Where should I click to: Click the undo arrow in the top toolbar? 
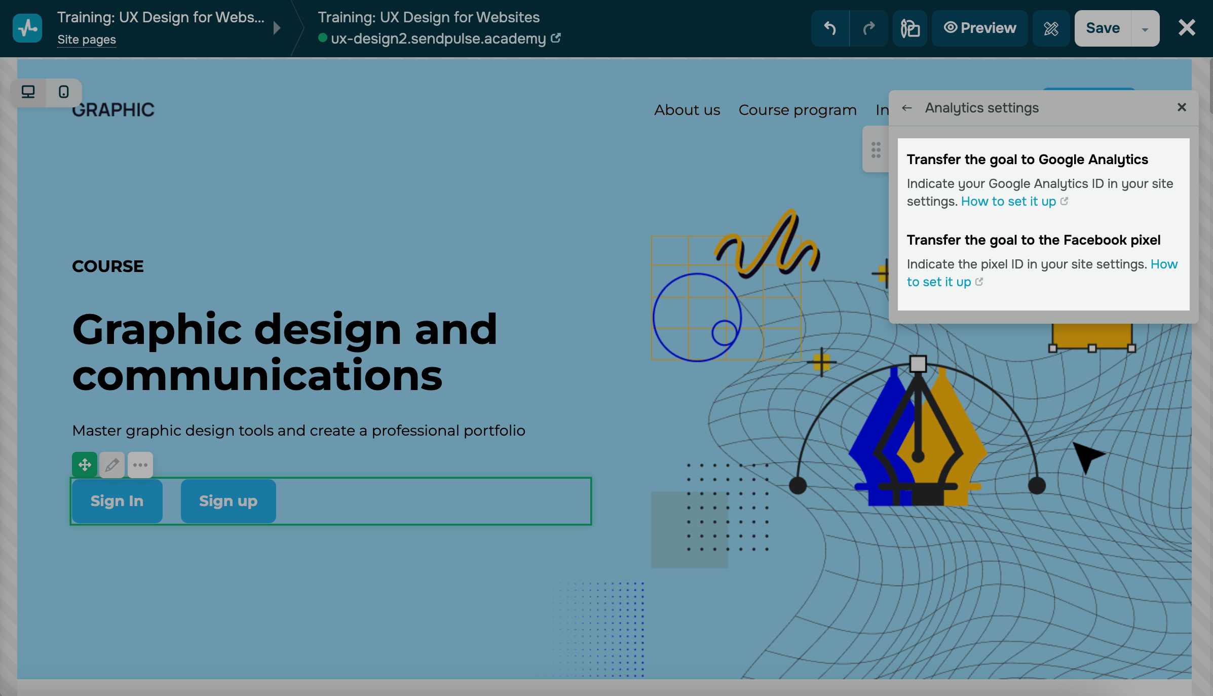pos(829,28)
